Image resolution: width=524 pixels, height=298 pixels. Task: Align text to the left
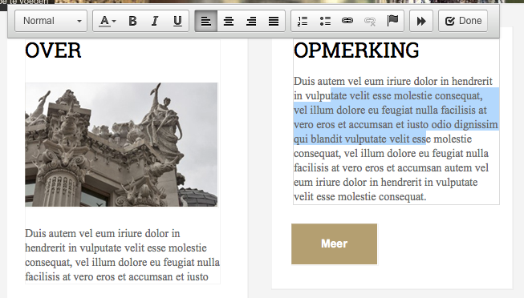206,21
